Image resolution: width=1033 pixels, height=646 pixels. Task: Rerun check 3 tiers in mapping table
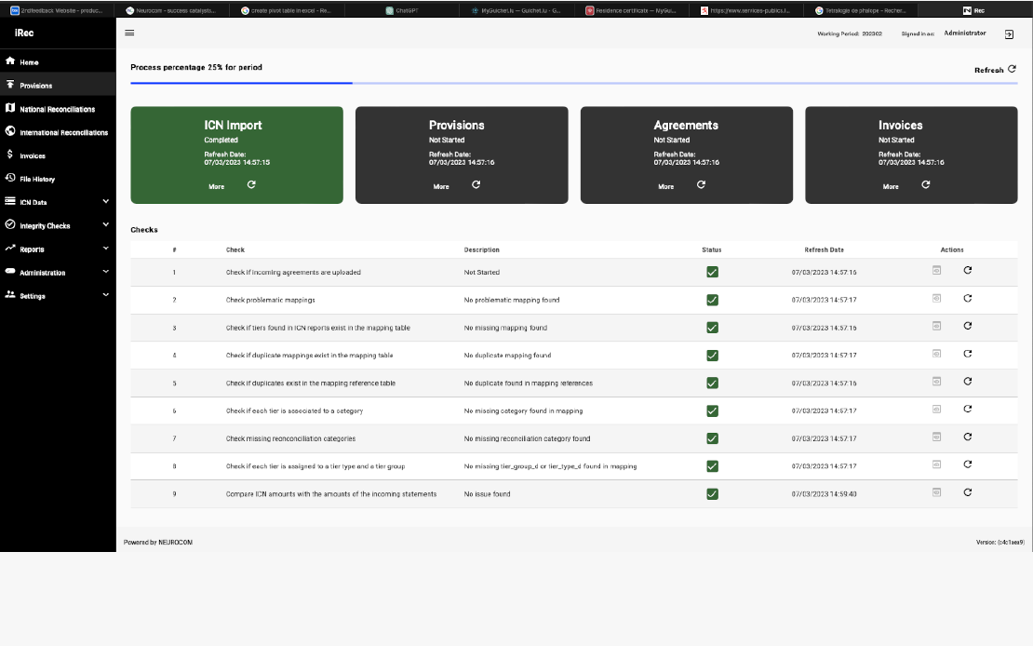point(967,326)
